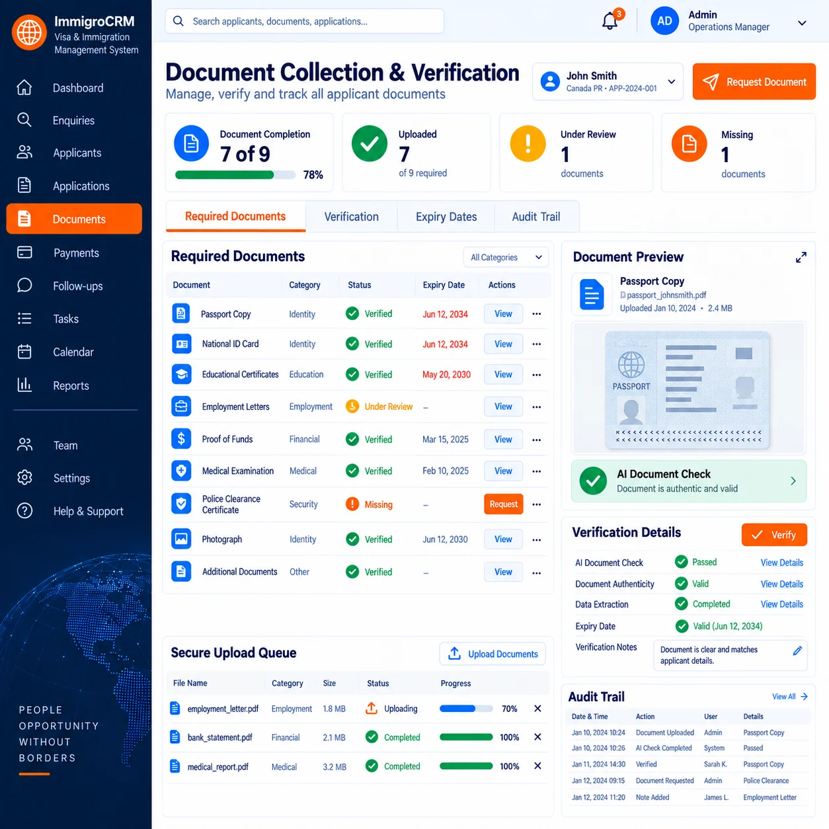
Task: Click the search applicants input field
Action: pos(305,21)
